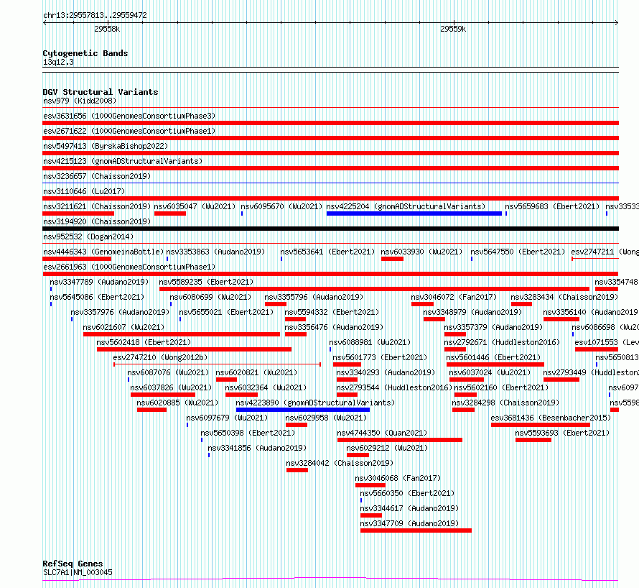Image resolution: width=639 pixels, height=588 pixels.
Task: Click the nsv6097679 (Wu2021) label
Action: 227,418
